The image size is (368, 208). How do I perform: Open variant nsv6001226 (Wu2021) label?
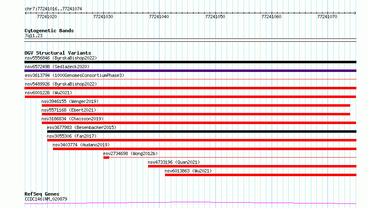click(48, 93)
